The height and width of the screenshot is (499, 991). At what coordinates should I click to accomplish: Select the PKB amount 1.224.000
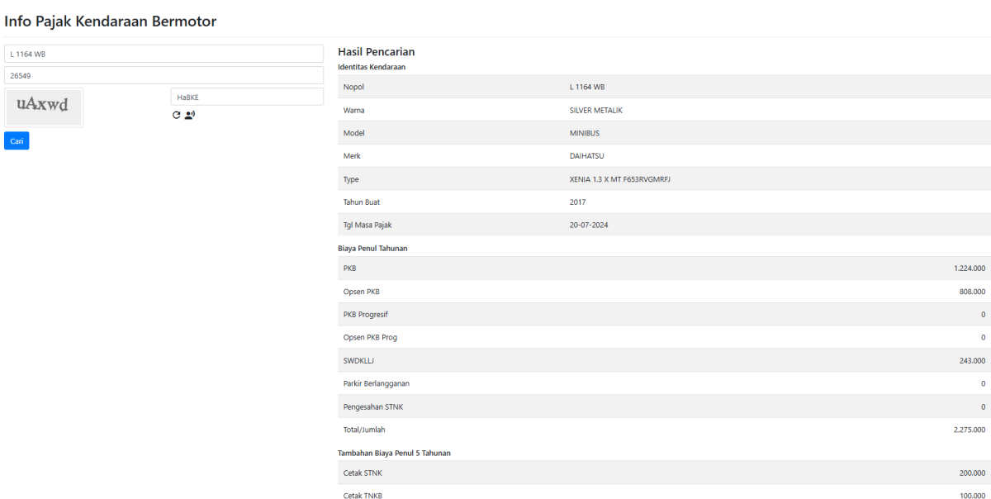[969, 269]
